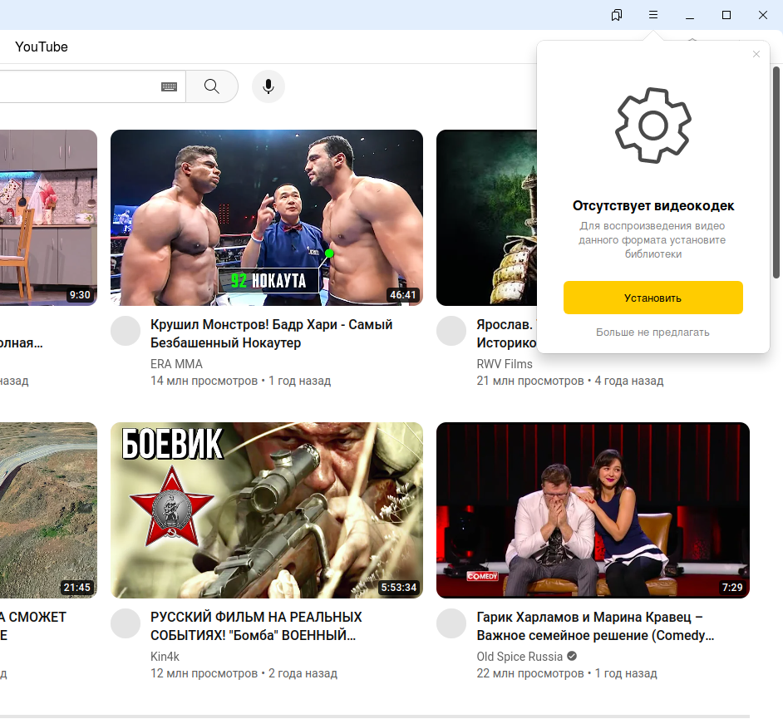Screen dimensions: 783x719
Task: Open title РУССКИЙ ФИЛЬМ НА РЕАЛЬНЫХ СОБЫТИЯХ
Action: (256, 626)
